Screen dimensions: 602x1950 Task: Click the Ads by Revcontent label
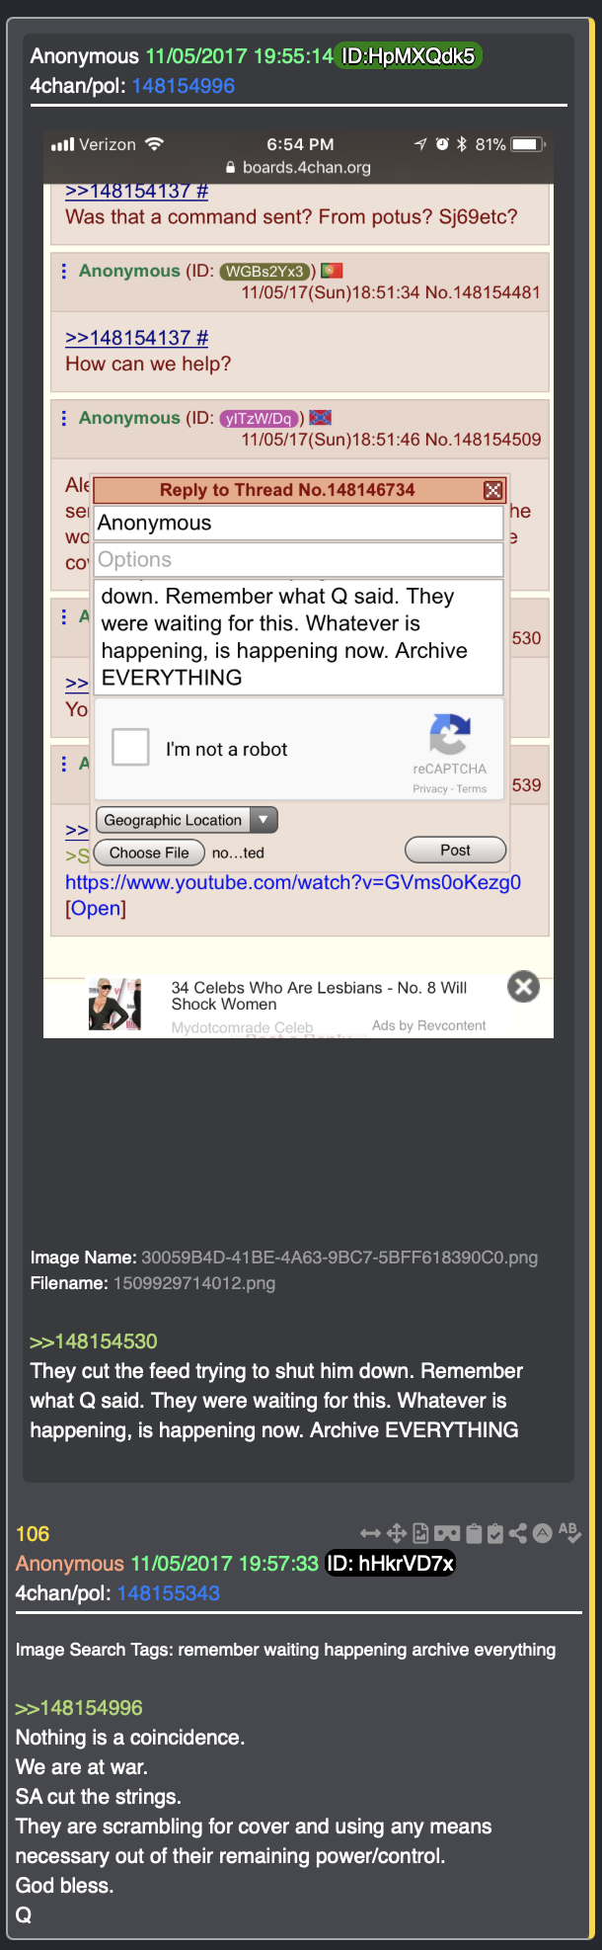[x=428, y=1025]
